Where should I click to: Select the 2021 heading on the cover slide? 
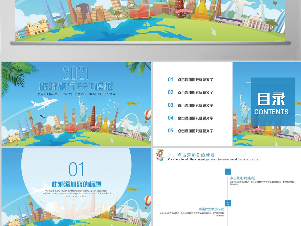click(76, 73)
